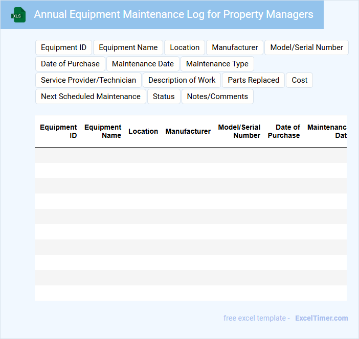Click the Next Scheduled Maintenance tag
The image size is (359, 339).
click(x=91, y=96)
